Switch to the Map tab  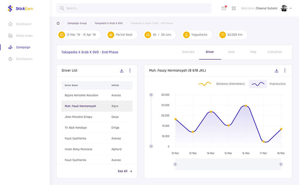point(253,52)
